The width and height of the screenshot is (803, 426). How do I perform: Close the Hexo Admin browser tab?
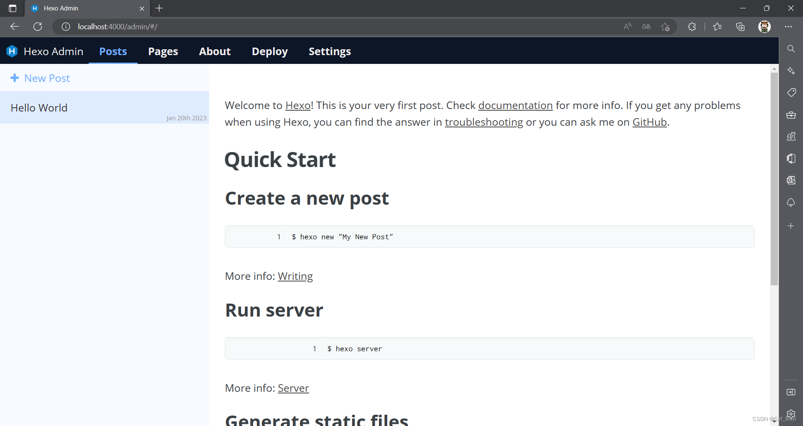tap(142, 8)
